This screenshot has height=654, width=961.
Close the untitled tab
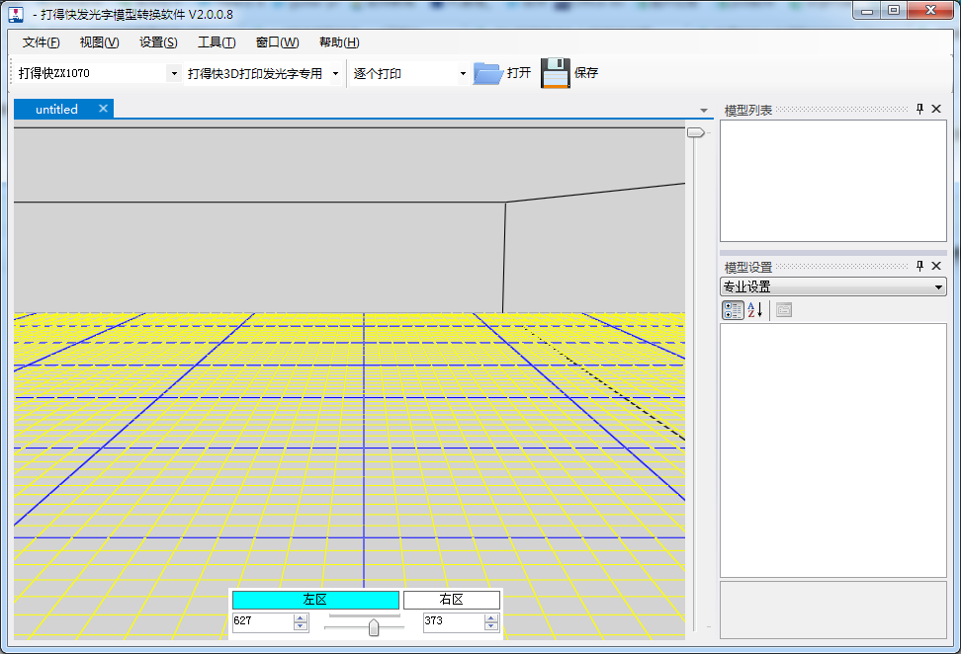click(103, 109)
